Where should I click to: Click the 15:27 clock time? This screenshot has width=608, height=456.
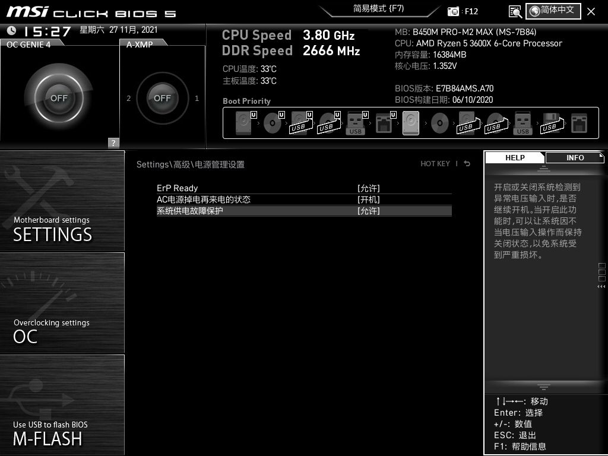pyautogui.click(x=47, y=31)
